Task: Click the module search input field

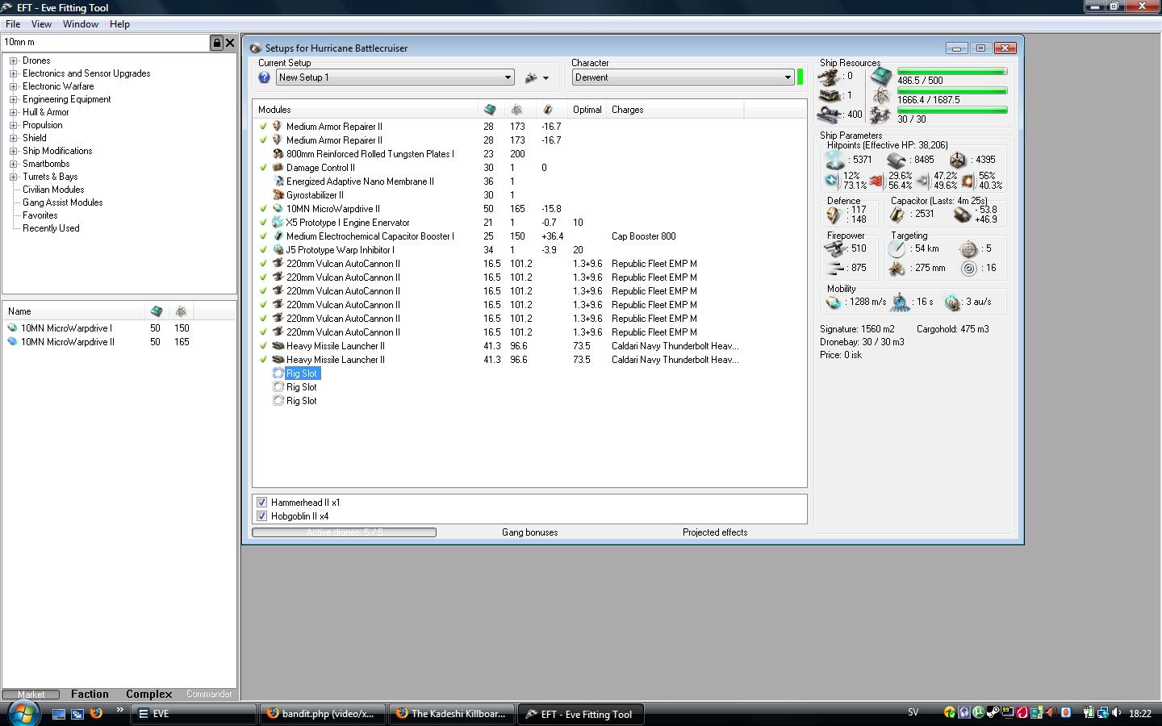Action: pyautogui.click(x=105, y=43)
